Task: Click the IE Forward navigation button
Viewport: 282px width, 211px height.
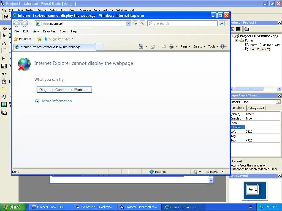Action: tap(24, 24)
